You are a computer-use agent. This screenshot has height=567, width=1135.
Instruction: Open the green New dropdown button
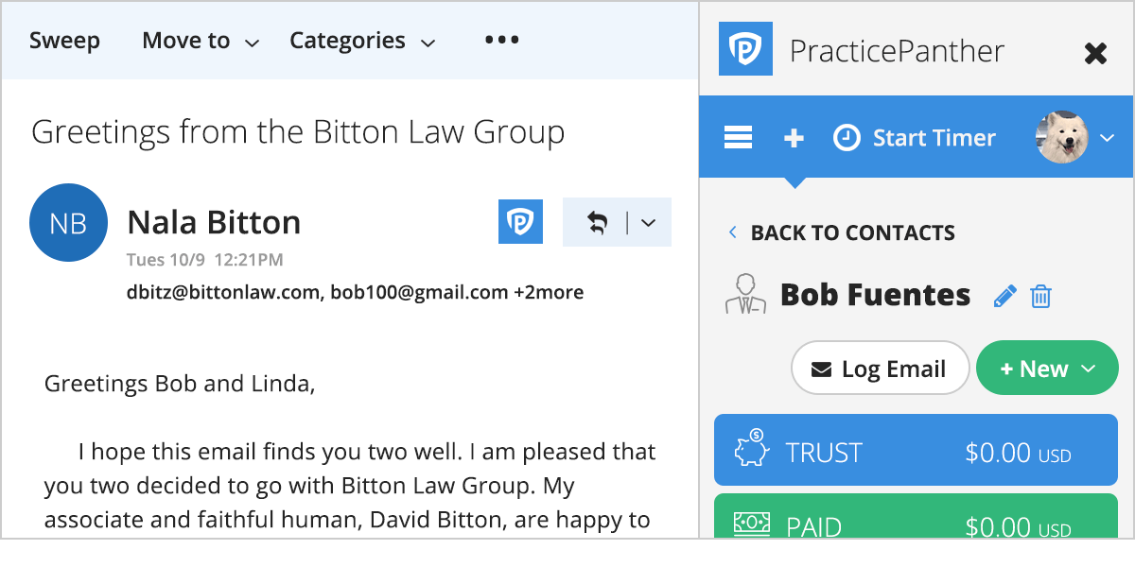pyautogui.click(x=1047, y=368)
